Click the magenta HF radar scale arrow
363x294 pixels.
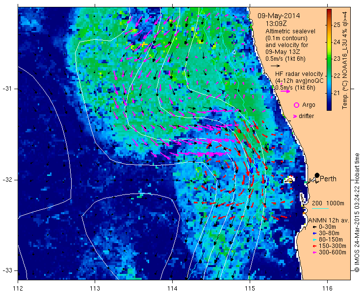coord(285,91)
